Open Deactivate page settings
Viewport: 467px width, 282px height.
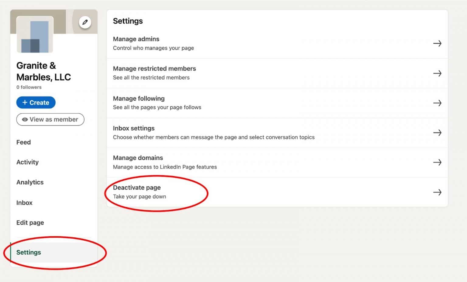pos(137,187)
